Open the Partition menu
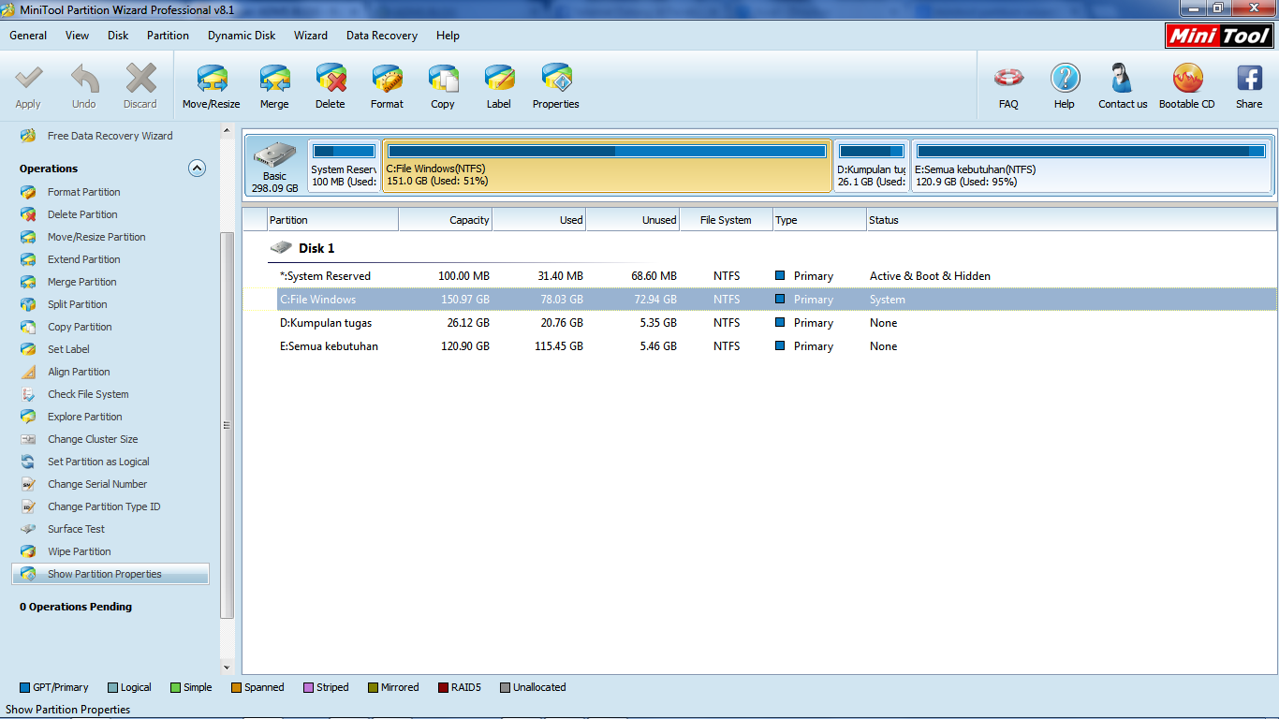This screenshot has width=1279, height=719. point(168,36)
